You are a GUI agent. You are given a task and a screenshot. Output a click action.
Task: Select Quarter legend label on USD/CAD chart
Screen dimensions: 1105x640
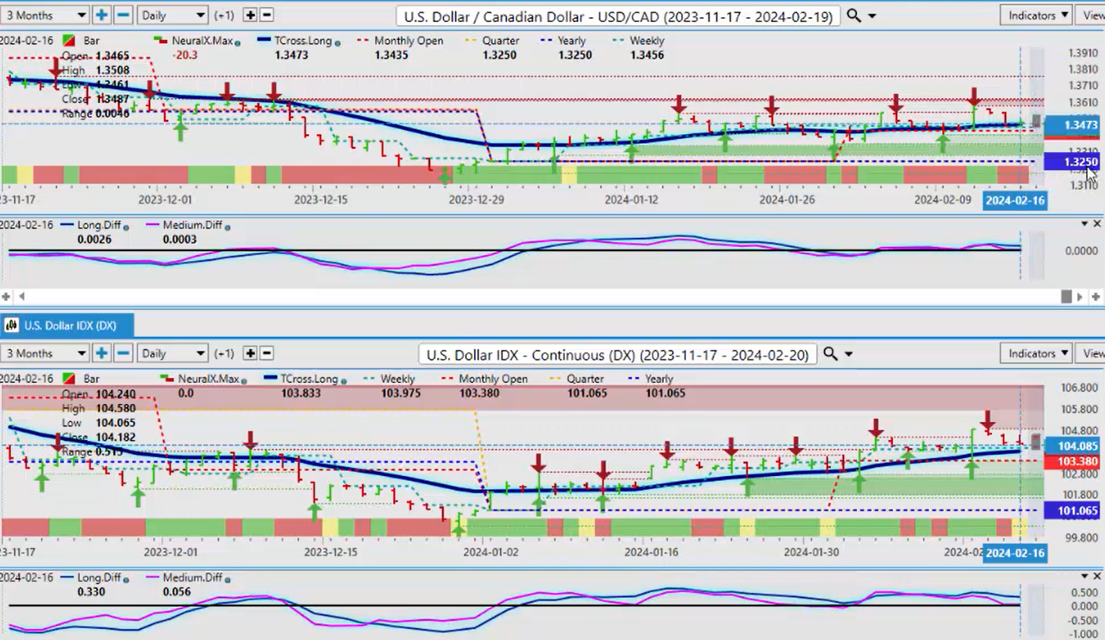[501, 40]
